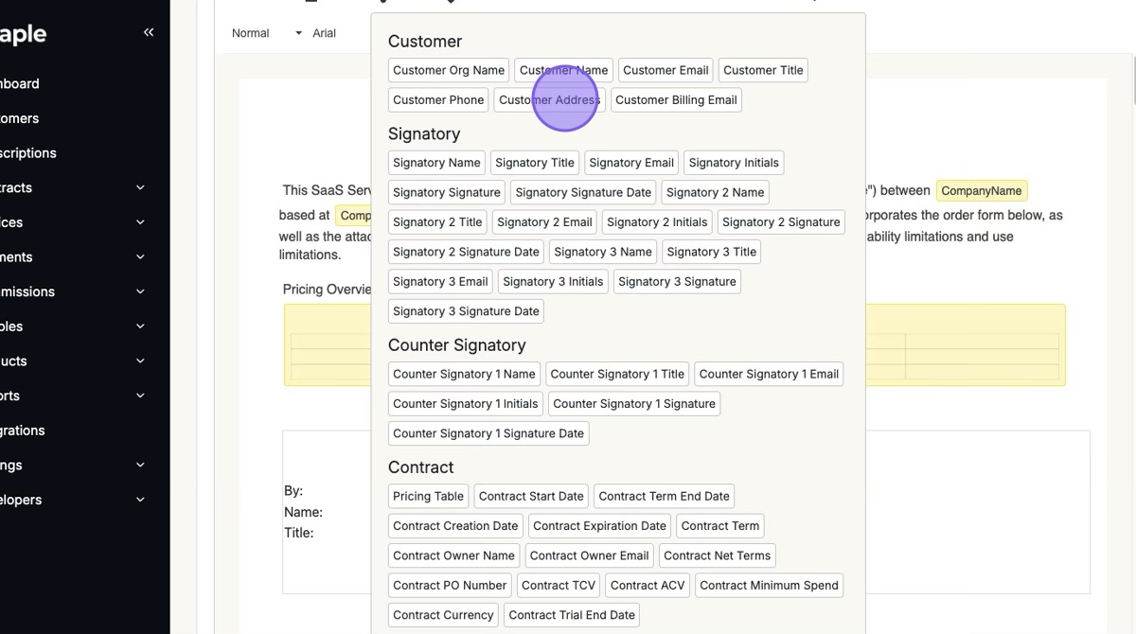Viewport: 1136px width, 634px height.
Task: Collapse the sidebar using the double-chevron icon
Action: [149, 33]
